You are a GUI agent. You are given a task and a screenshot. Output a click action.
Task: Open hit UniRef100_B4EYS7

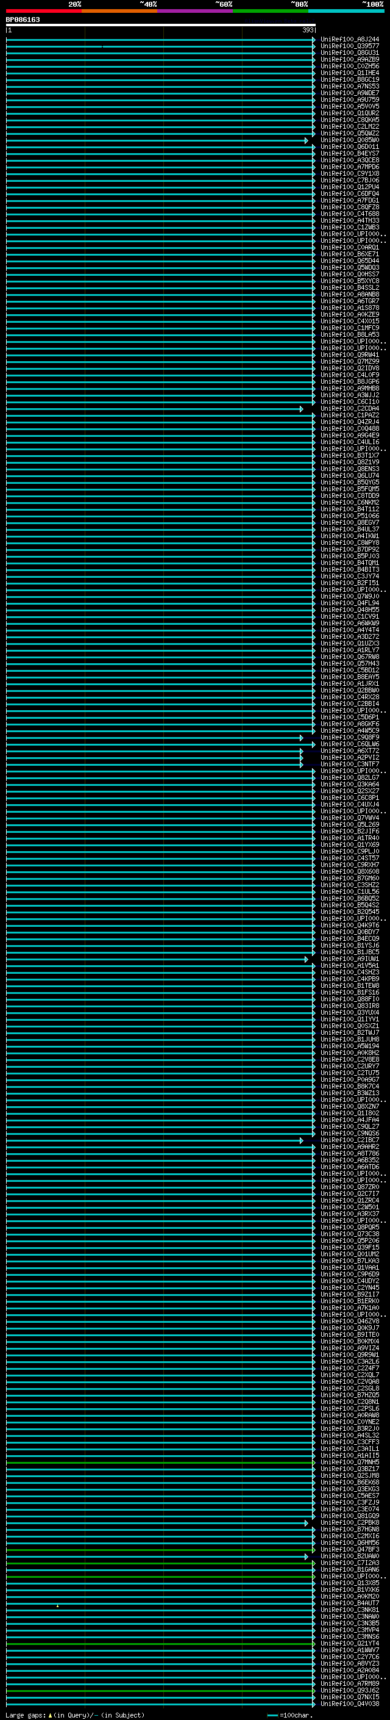point(350,154)
